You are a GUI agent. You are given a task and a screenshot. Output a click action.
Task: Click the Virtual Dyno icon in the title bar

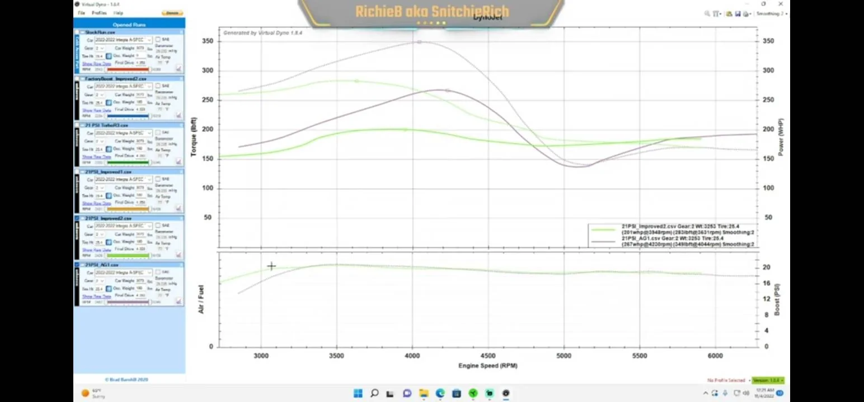pyautogui.click(x=77, y=4)
